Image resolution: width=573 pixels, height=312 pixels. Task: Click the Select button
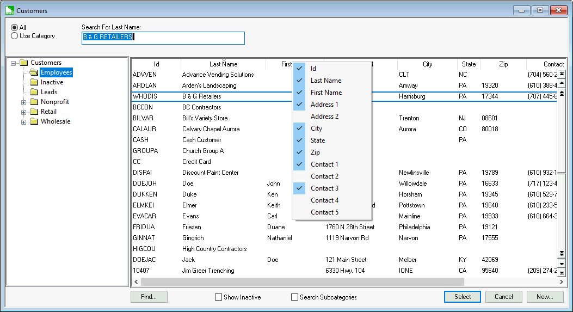463,297
